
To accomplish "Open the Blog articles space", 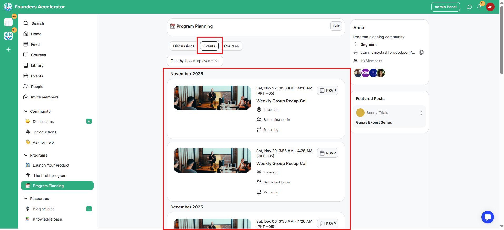I will pyautogui.click(x=57, y=209).
